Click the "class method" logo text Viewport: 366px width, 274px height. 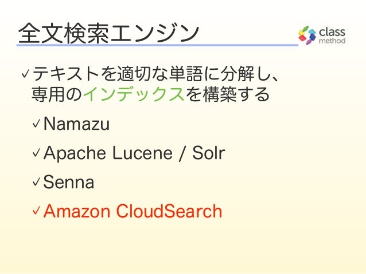pos(332,35)
